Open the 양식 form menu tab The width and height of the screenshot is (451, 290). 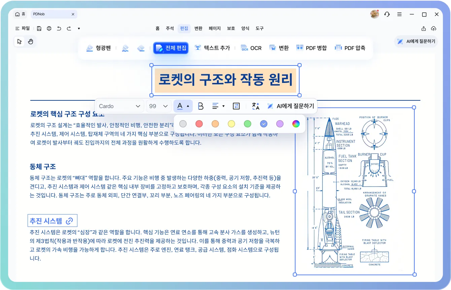[x=245, y=29]
